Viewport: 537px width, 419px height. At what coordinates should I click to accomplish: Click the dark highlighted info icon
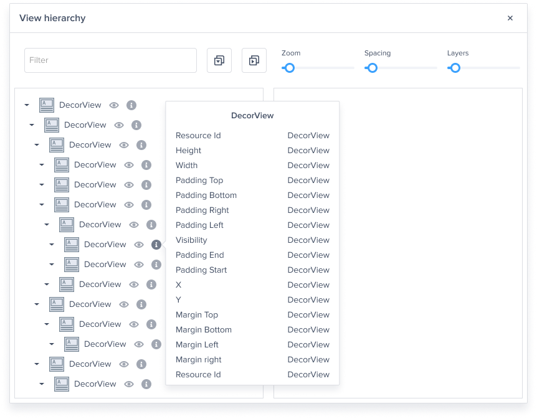pyautogui.click(x=156, y=245)
